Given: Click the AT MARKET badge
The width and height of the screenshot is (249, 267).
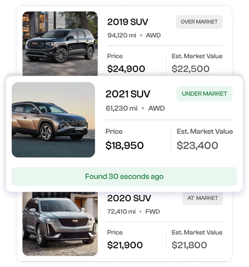Looking at the screenshot, I should click(x=203, y=198).
